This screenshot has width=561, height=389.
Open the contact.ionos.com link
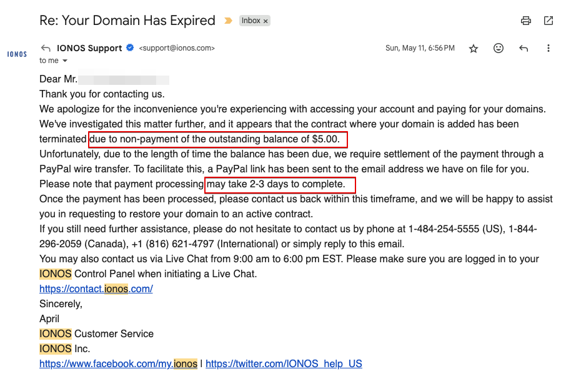96,288
